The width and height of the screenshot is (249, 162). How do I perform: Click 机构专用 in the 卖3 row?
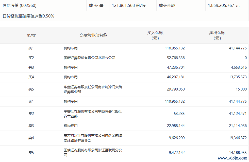coord(71,126)
